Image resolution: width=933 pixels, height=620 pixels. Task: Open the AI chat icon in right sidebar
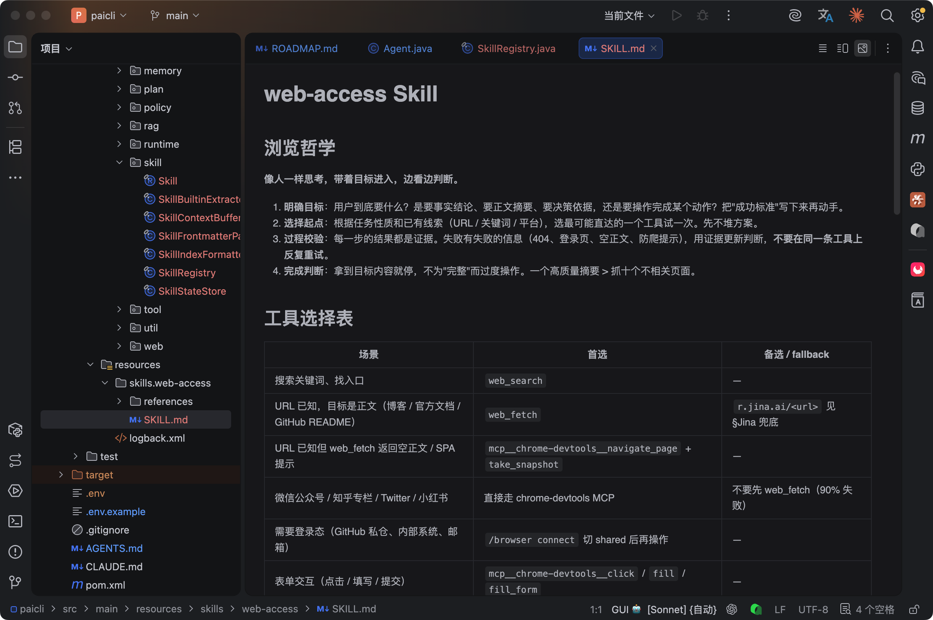pyautogui.click(x=917, y=77)
